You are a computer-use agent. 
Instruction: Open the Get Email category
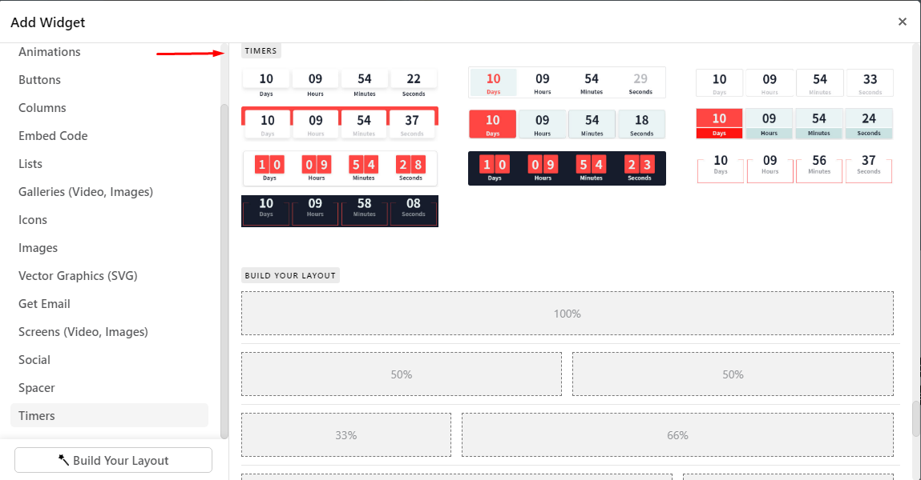point(46,303)
